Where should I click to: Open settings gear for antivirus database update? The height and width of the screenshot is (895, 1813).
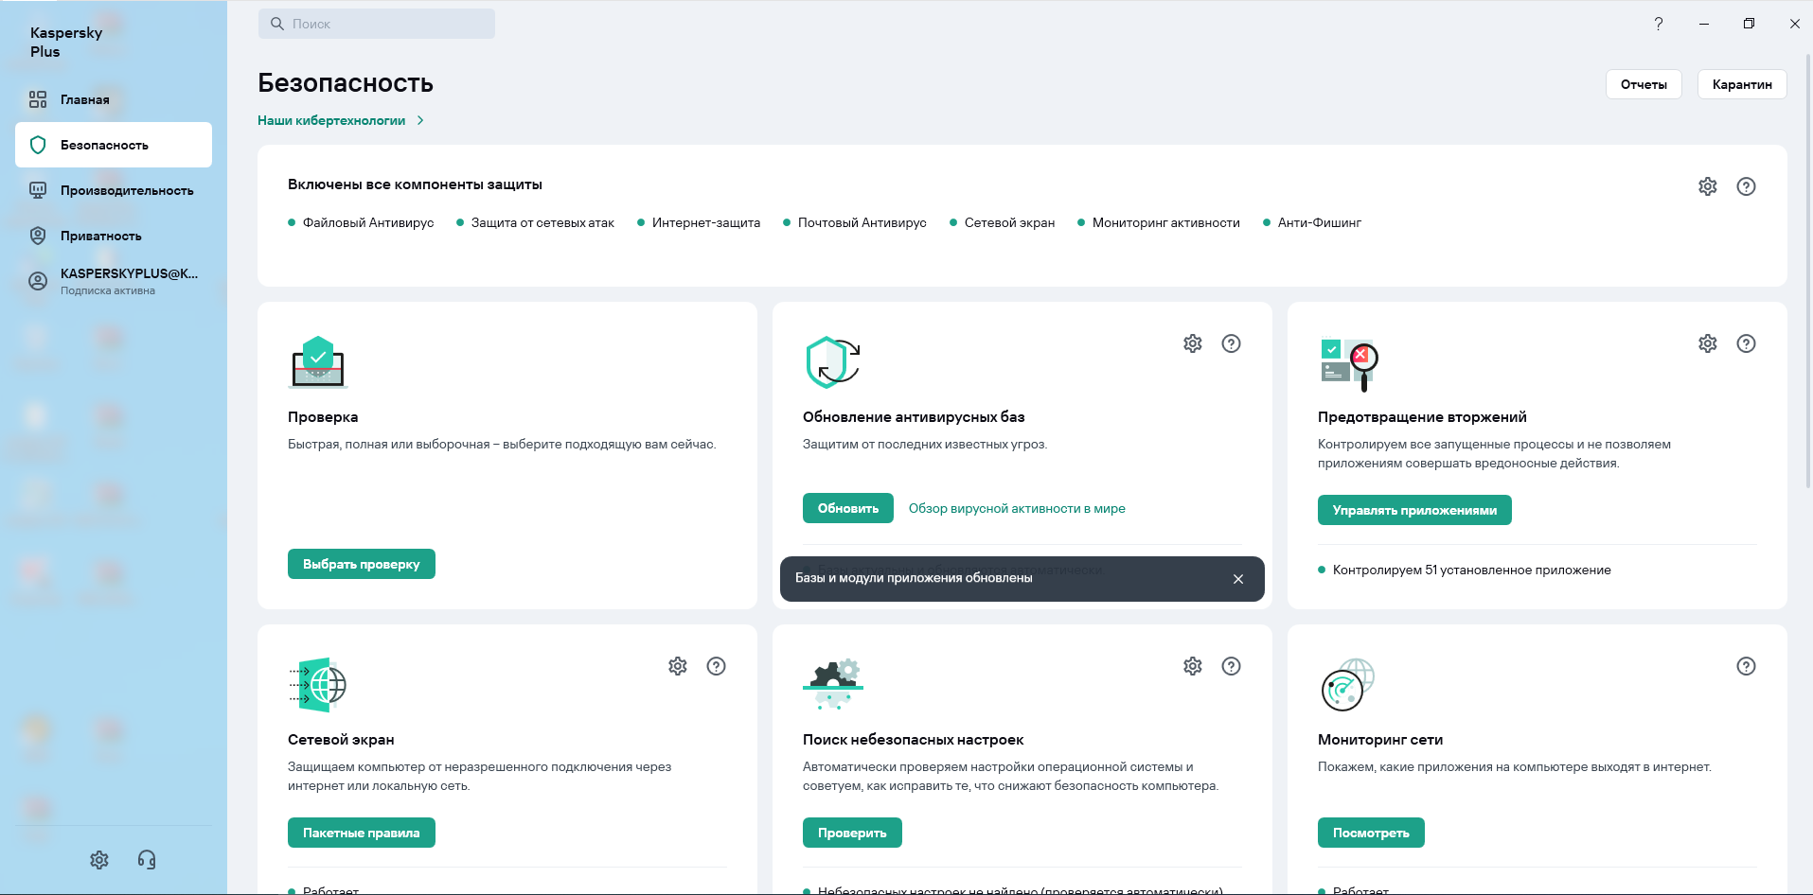(1192, 343)
